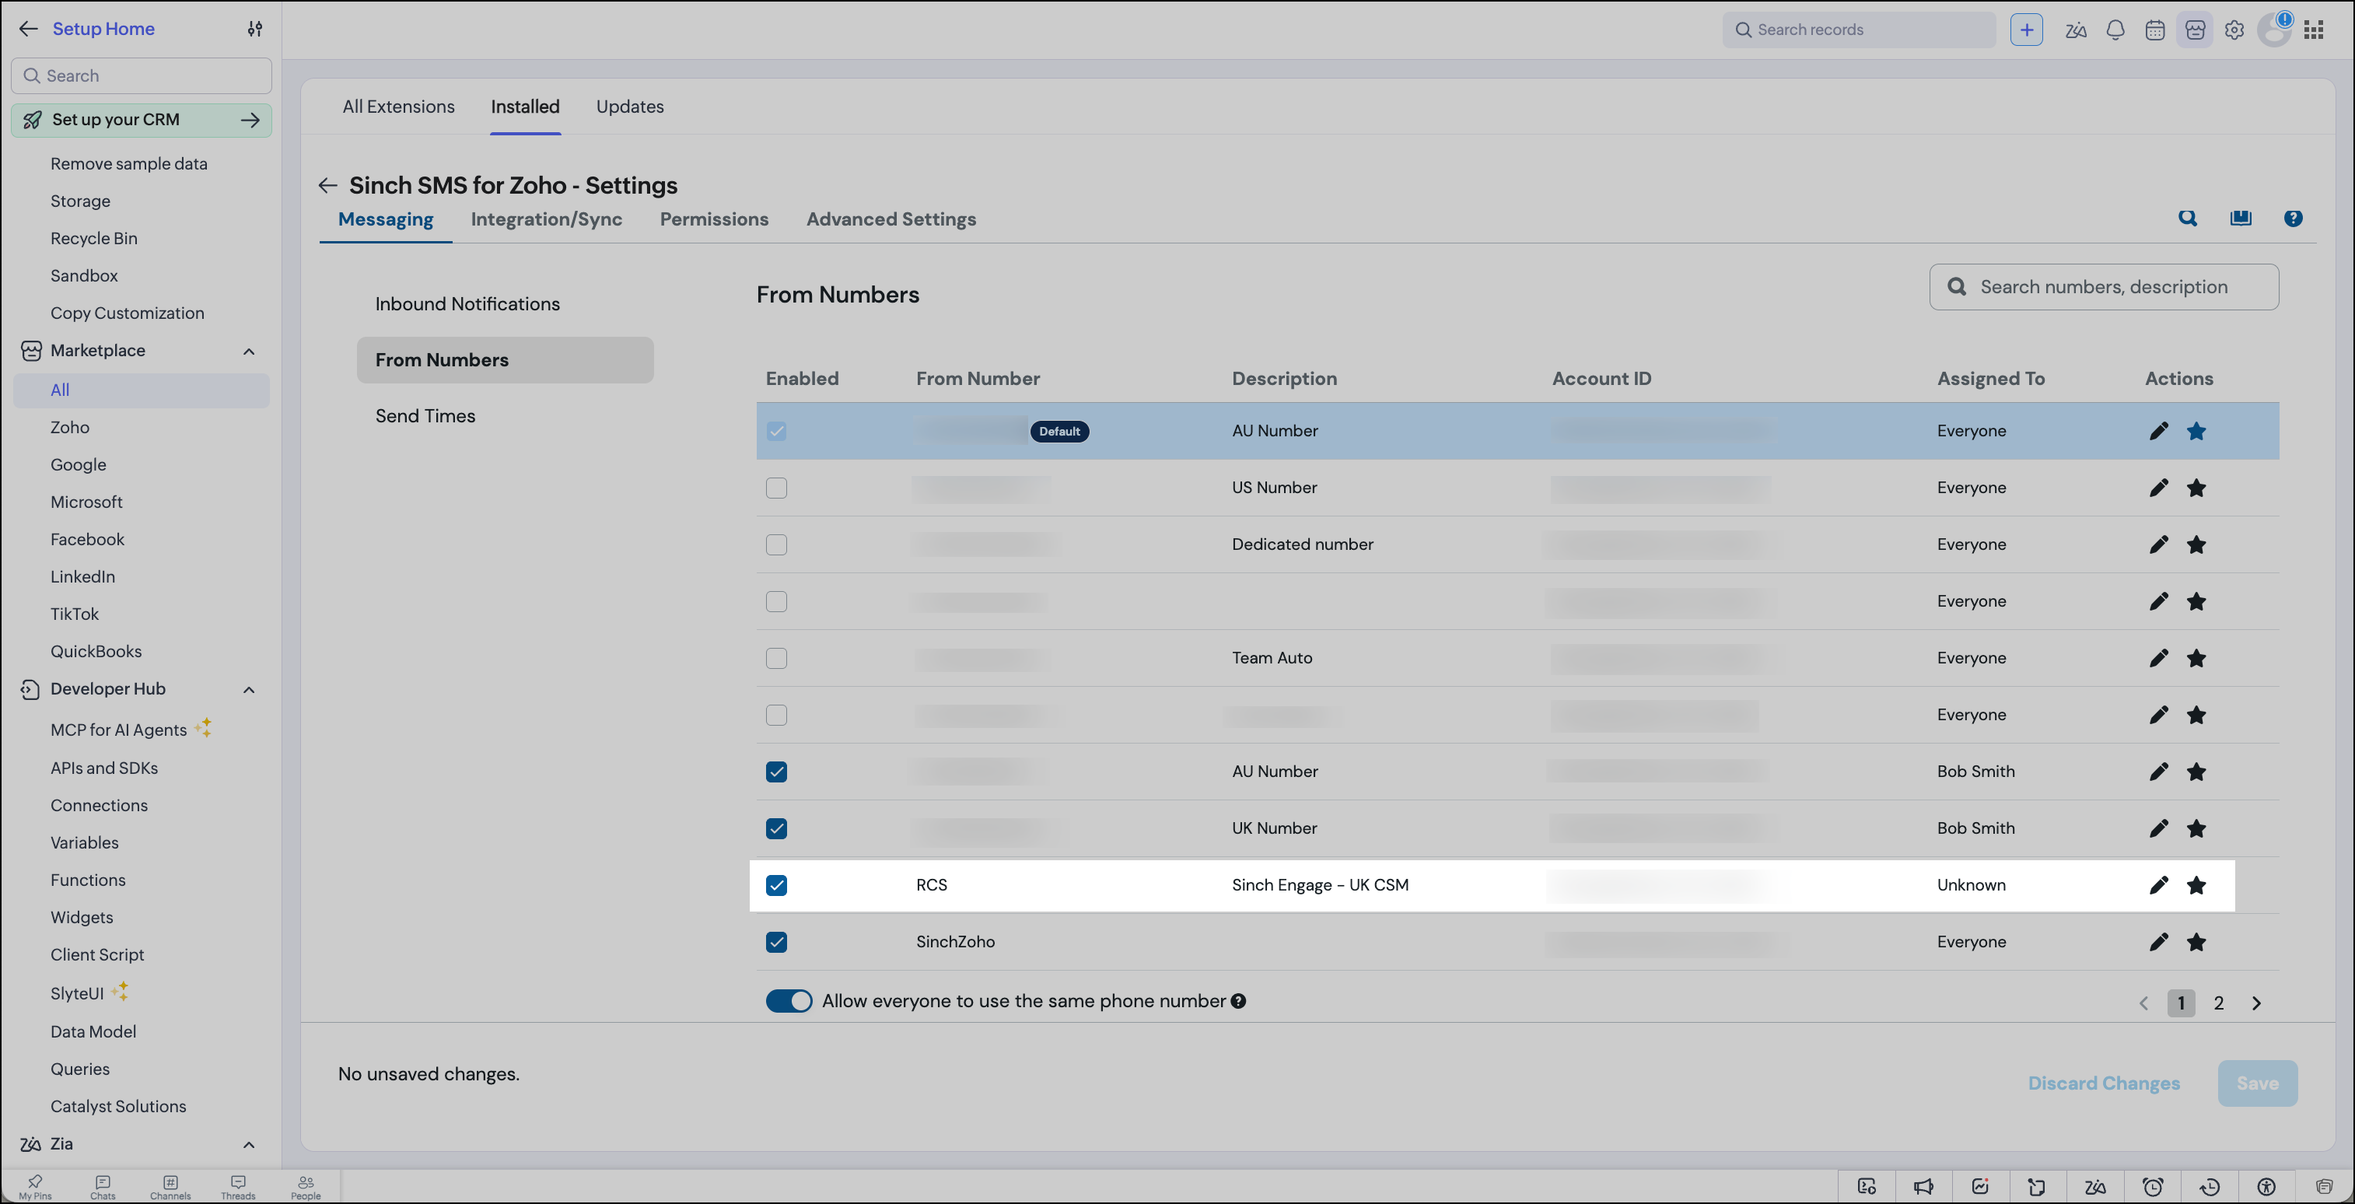Viewport: 2355px width, 1204px height.
Task: Expand Set up your CRM arrow
Action: [x=250, y=120]
